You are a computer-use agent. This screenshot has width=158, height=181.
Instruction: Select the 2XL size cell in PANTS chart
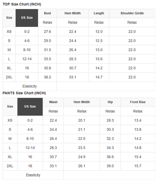pos(10,166)
